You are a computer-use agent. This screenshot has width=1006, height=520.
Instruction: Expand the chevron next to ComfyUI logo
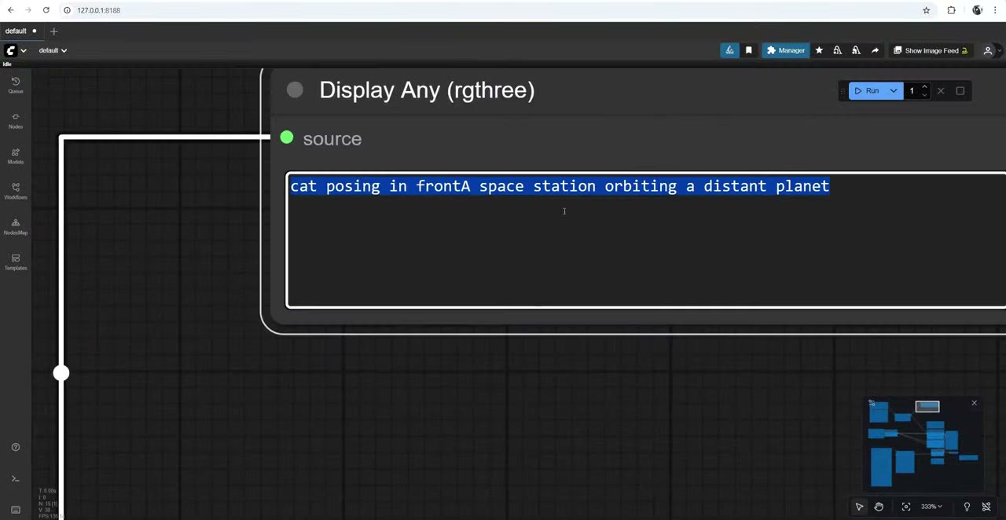point(24,50)
